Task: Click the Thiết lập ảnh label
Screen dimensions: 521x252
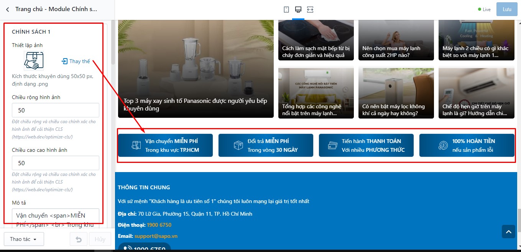Action: [x=27, y=45]
